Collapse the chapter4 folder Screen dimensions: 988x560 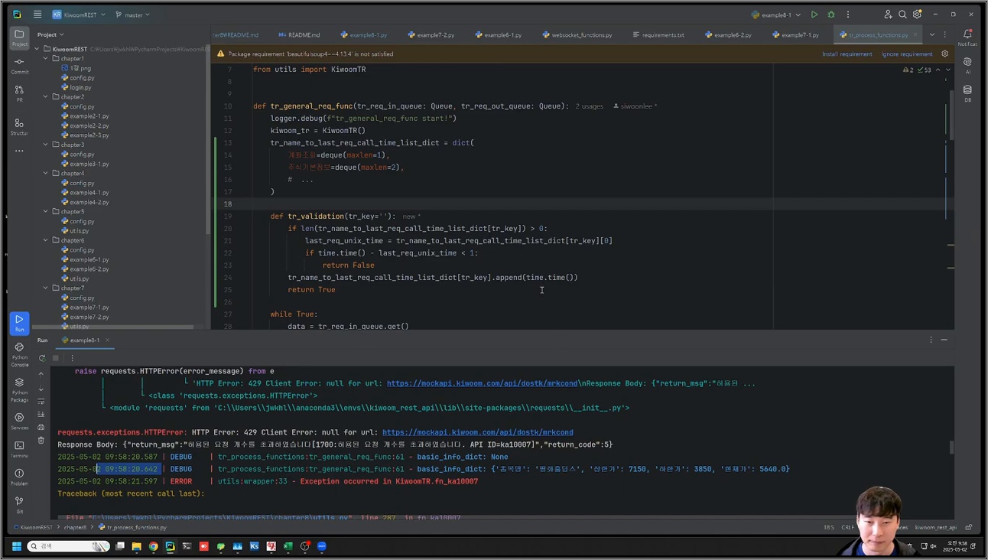tap(46, 174)
